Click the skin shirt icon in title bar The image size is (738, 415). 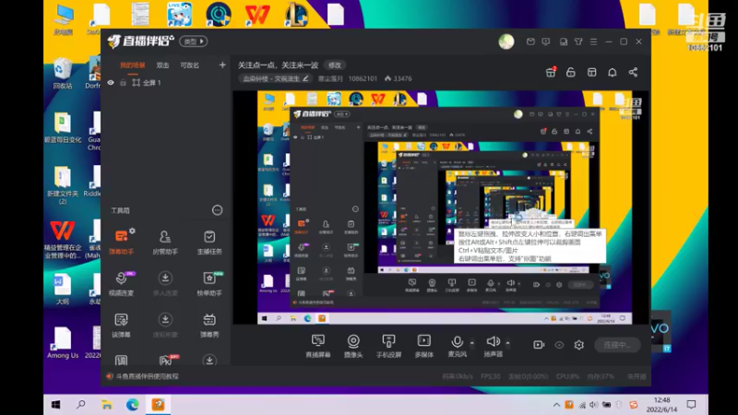tap(578, 41)
